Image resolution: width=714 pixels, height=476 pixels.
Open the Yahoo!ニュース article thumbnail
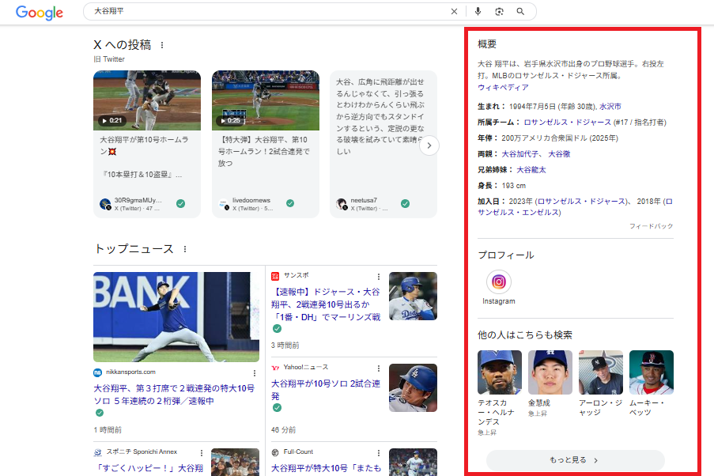[x=413, y=387]
